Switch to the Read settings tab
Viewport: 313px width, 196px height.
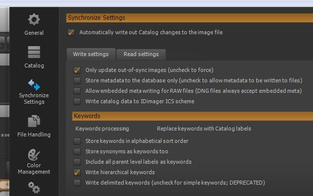pyautogui.click(x=141, y=54)
